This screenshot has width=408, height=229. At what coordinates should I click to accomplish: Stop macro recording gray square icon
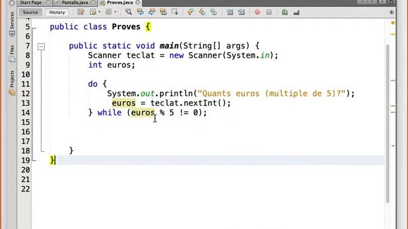(269, 12)
